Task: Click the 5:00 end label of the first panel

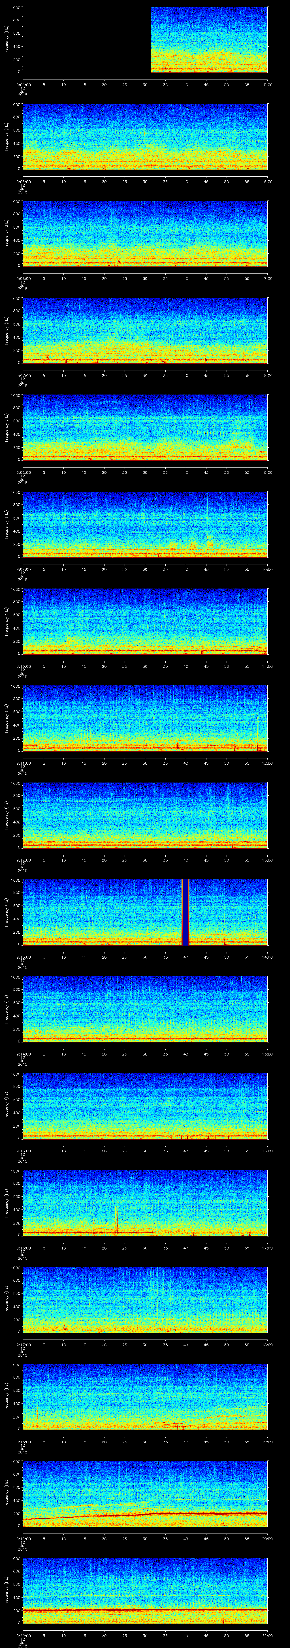Action: point(268,84)
